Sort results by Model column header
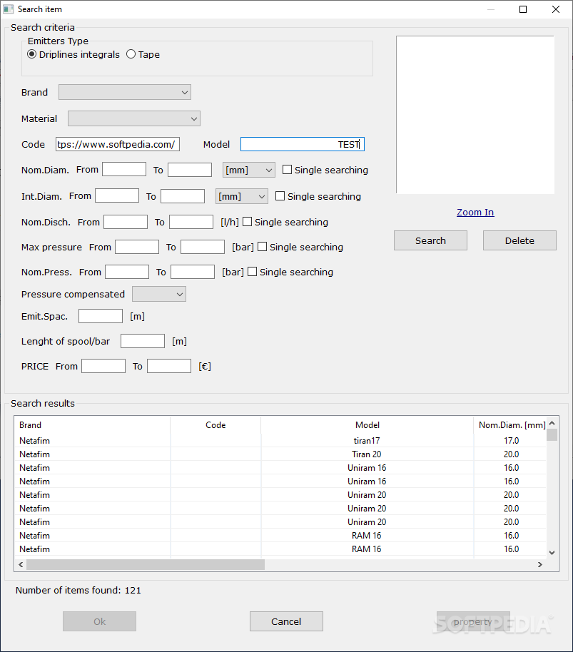Screen dimensions: 573x652 pyautogui.click(x=367, y=425)
